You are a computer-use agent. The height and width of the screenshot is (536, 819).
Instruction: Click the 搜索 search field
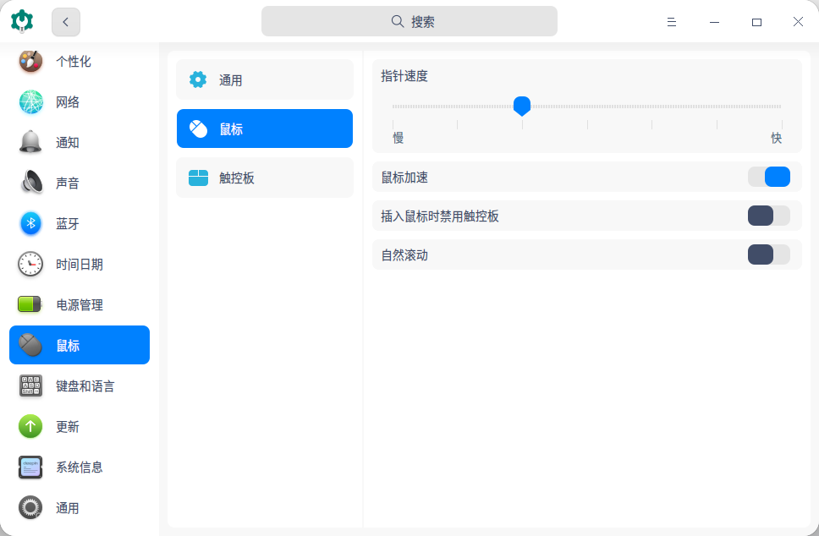pos(409,21)
